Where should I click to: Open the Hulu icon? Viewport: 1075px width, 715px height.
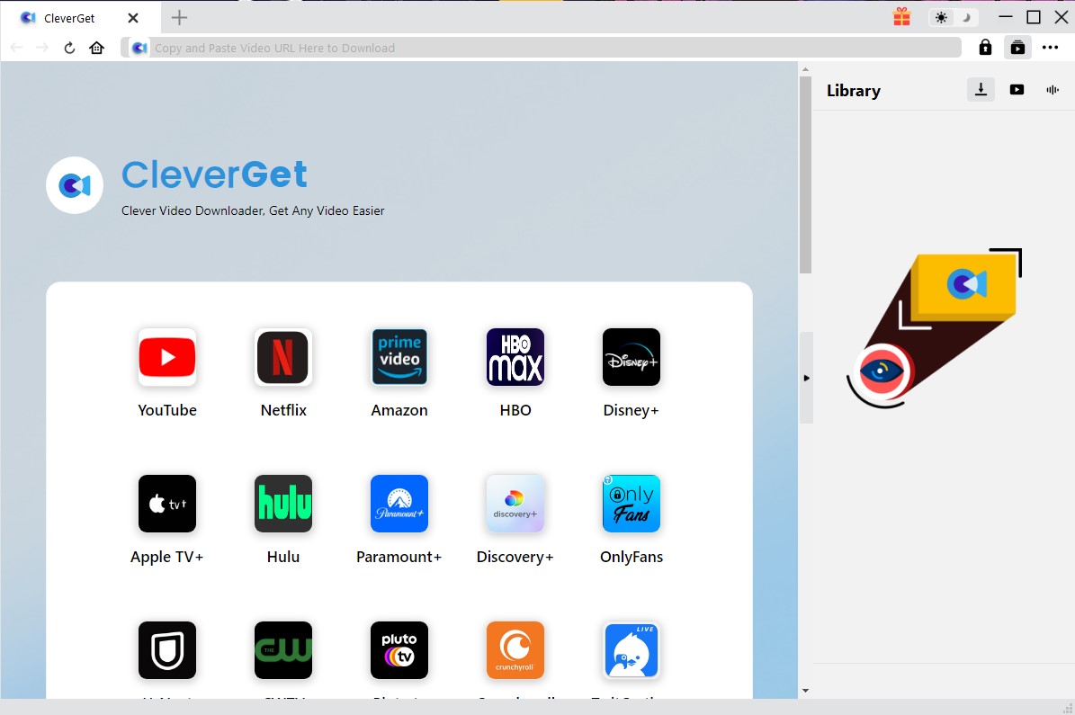pyautogui.click(x=283, y=504)
